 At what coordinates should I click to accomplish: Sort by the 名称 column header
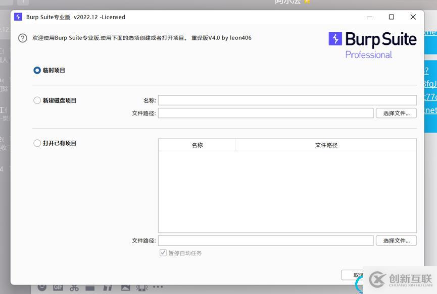pyautogui.click(x=197, y=145)
